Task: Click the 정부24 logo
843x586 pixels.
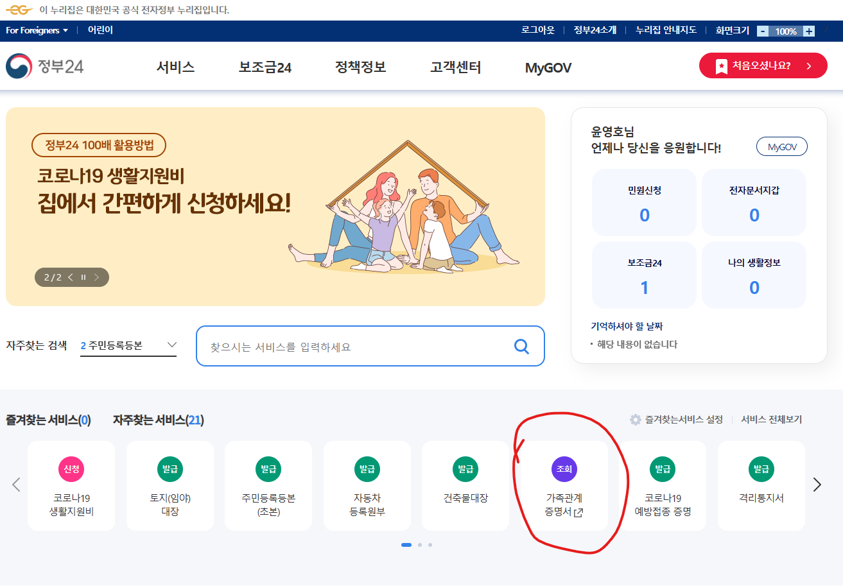Action: point(45,67)
